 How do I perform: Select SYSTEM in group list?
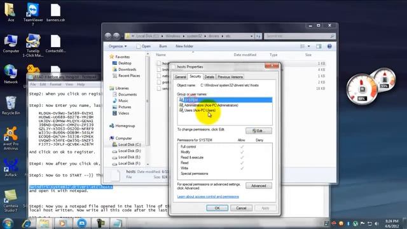225,100
